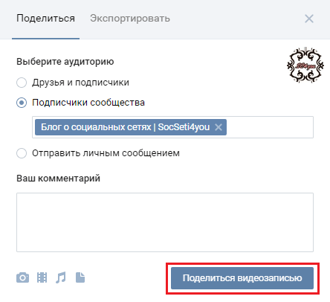Click the 'Подписчики сообщества' label text
The height and width of the screenshot is (302, 330).
pos(88,103)
